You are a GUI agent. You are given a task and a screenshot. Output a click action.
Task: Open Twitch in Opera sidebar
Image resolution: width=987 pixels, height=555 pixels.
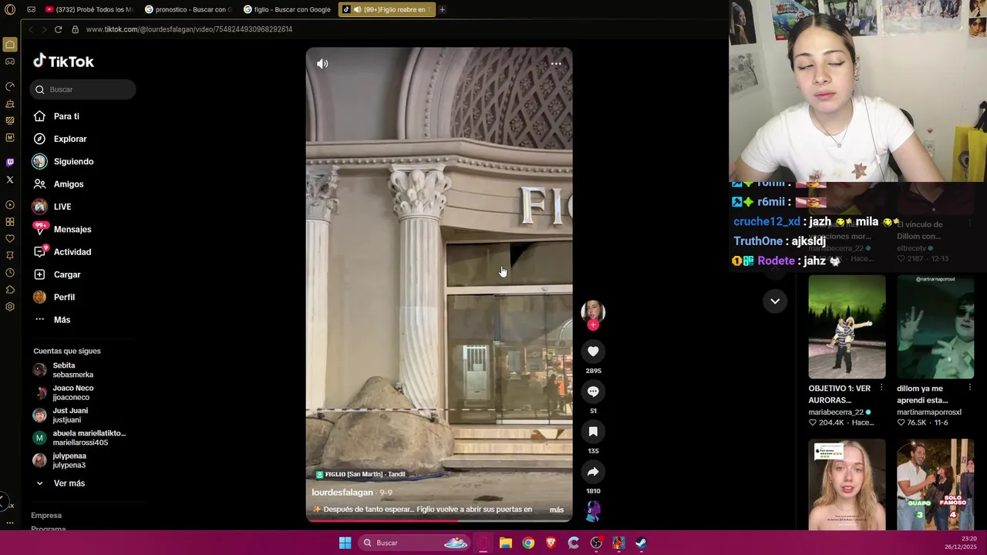coord(10,163)
